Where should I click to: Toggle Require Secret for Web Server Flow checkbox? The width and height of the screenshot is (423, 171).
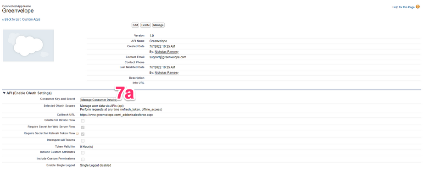click(83, 127)
